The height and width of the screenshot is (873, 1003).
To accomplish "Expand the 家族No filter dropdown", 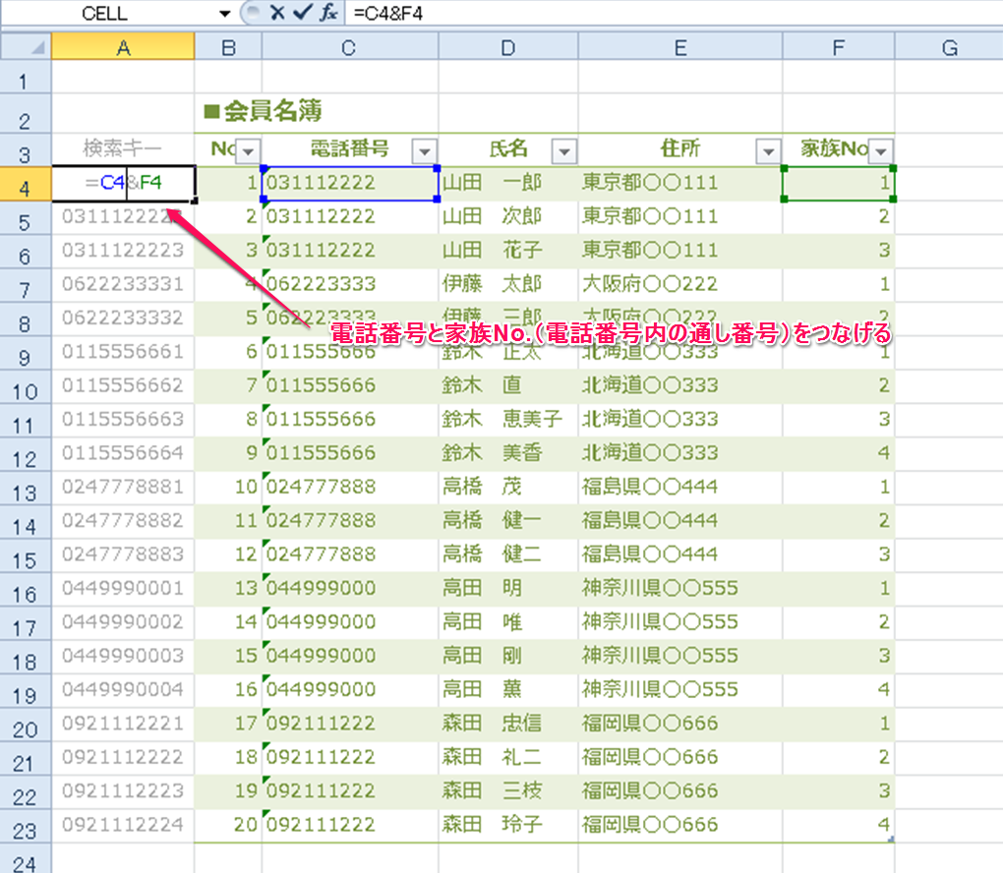I will [881, 150].
